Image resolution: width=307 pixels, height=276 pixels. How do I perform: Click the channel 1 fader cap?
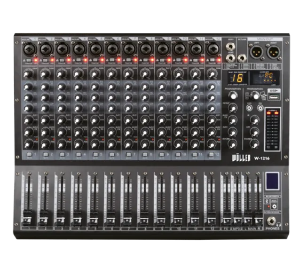[27, 218]
